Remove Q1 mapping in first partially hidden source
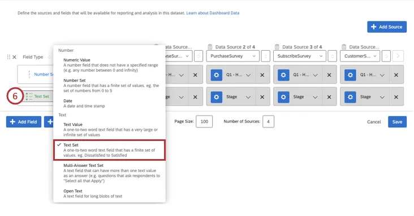The image size is (414, 216). (x=195, y=75)
